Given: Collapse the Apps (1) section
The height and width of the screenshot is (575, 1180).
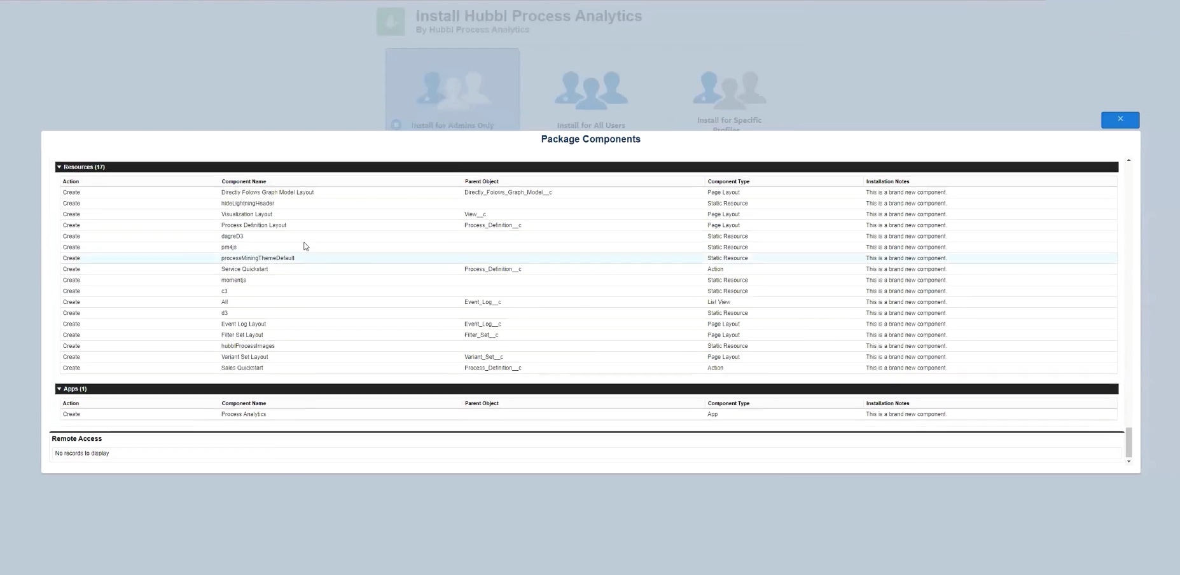Looking at the screenshot, I should 59,389.
